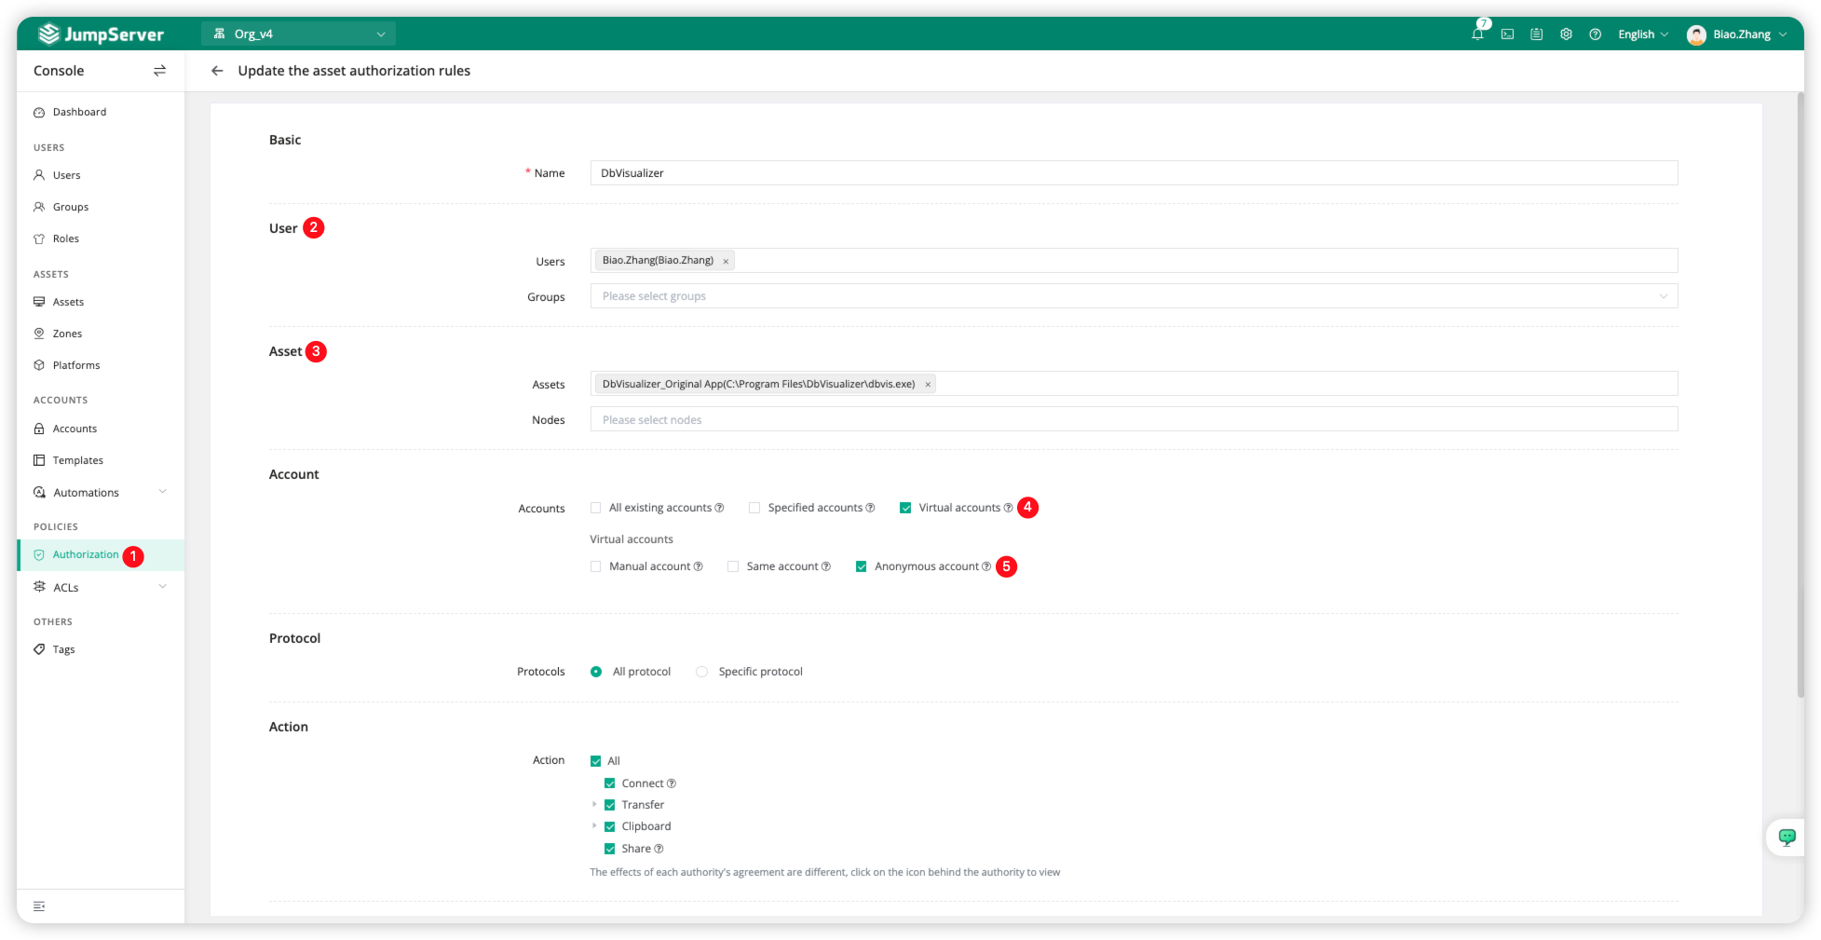Uncheck the Clipboard action checkbox
1821x940 pixels.
tap(610, 826)
